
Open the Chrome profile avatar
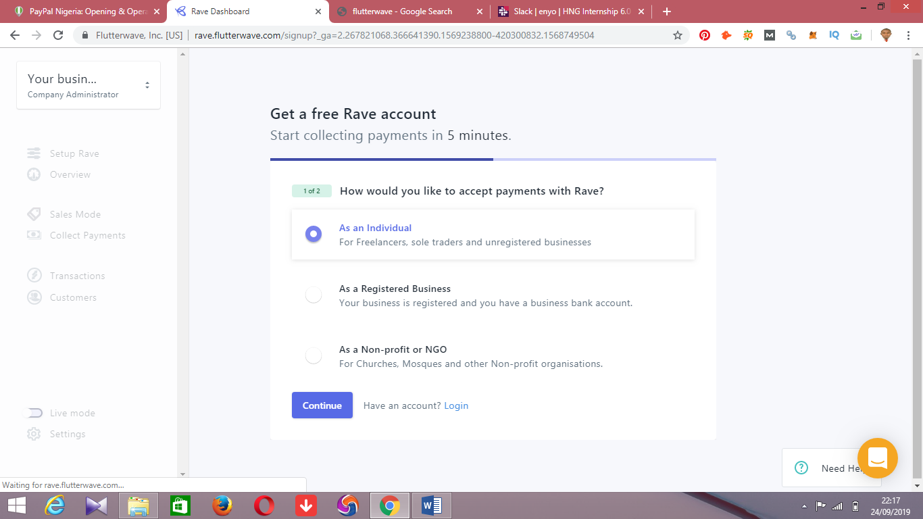click(x=886, y=35)
